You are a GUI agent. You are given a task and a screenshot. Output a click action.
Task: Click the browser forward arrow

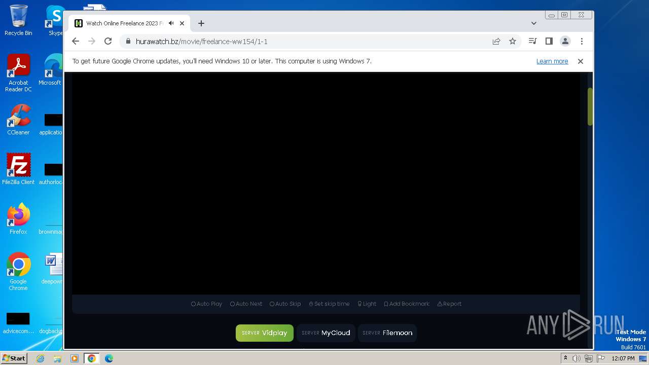(92, 42)
